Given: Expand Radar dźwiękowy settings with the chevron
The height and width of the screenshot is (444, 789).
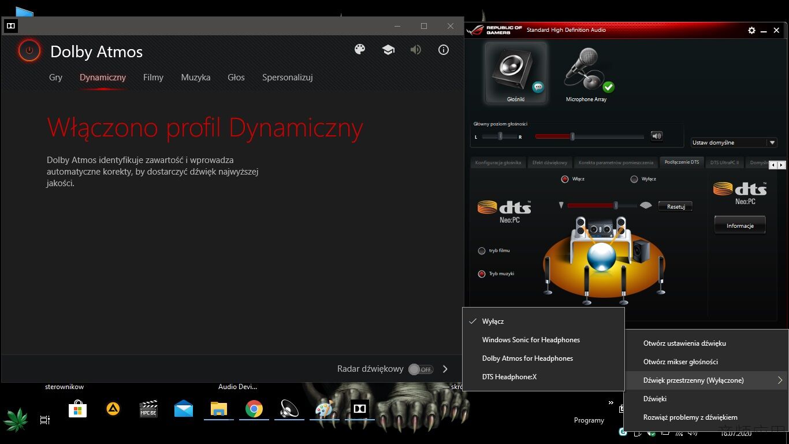Looking at the screenshot, I should pos(445,369).
